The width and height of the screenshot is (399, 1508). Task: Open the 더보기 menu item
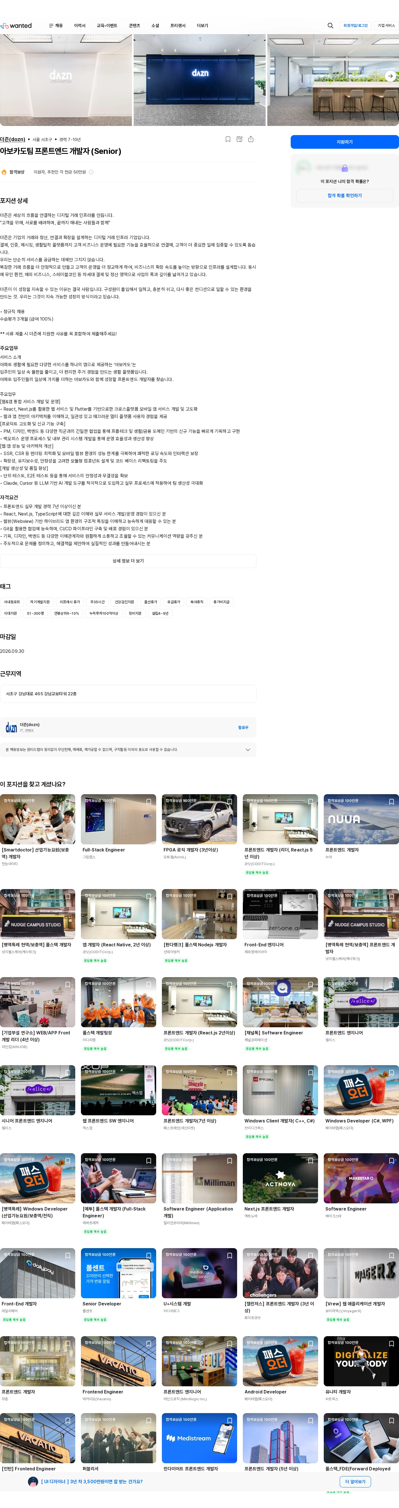tap(202, 26)
